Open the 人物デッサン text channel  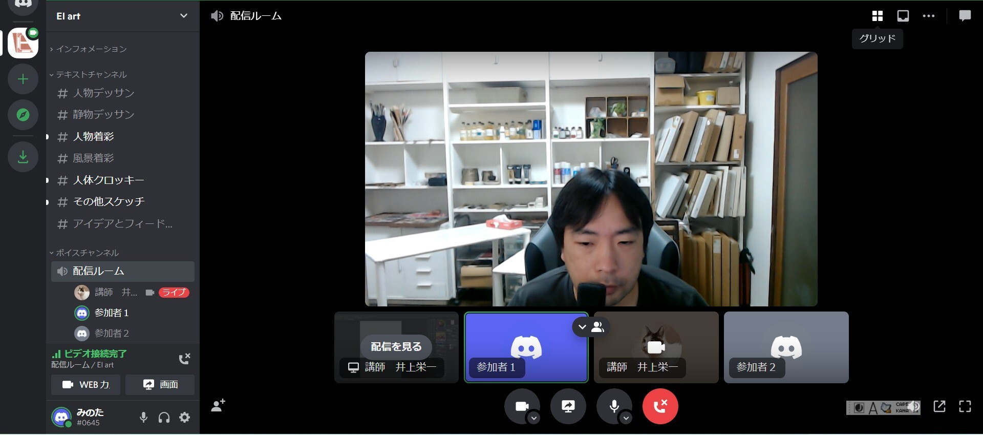pyautogui.click(x=103, y=93)
